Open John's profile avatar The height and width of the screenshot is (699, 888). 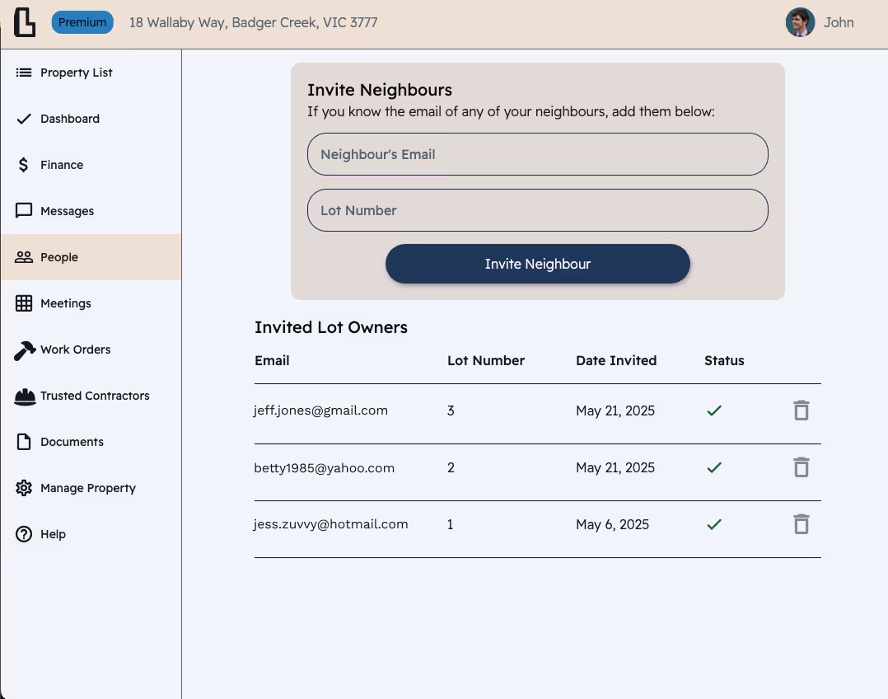pyautogui.click(x=800, y=22)
